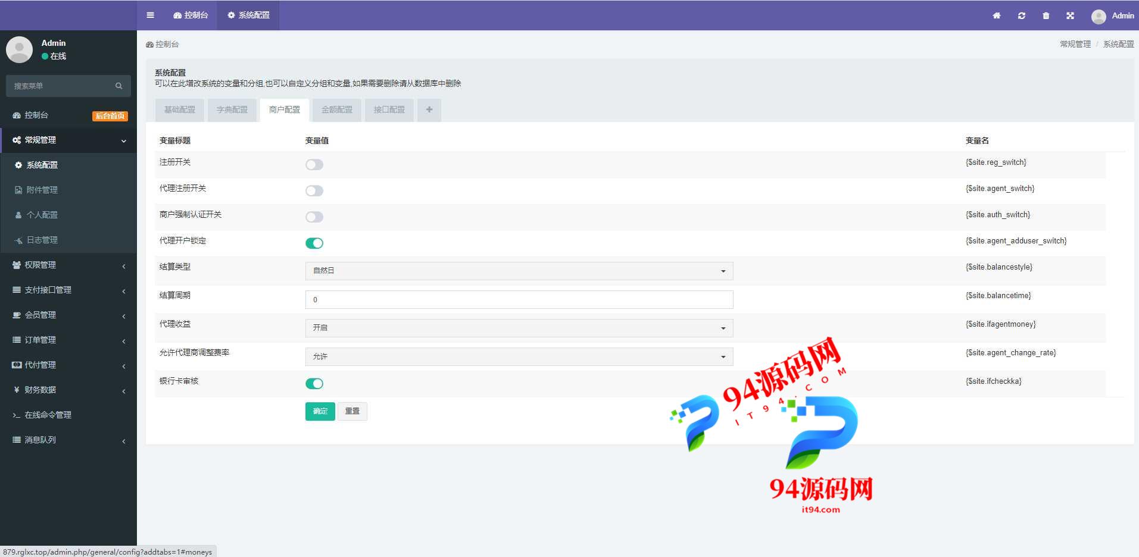Open Admin avatar in top right
1139x557 pixels.
1099,16
